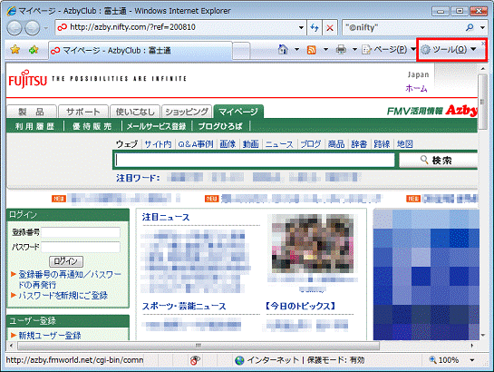Open a new blank tab
494x372 pixels.
[x=241, y=51]
